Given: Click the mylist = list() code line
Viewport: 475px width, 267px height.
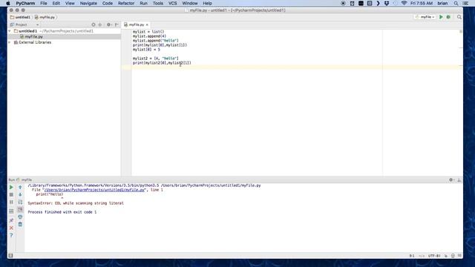Looking at the screenshot, I should [148, 32].
